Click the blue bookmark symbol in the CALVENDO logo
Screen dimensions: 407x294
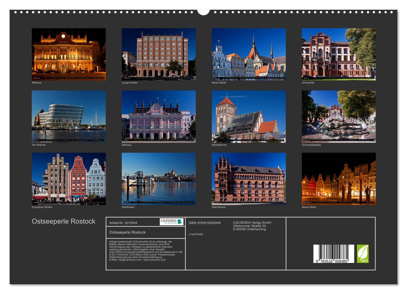point(179,222)
